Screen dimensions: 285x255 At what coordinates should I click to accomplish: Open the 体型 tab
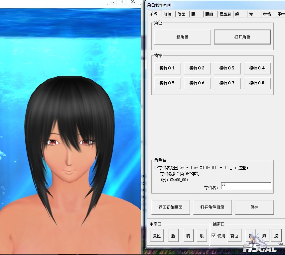point(181,14)
